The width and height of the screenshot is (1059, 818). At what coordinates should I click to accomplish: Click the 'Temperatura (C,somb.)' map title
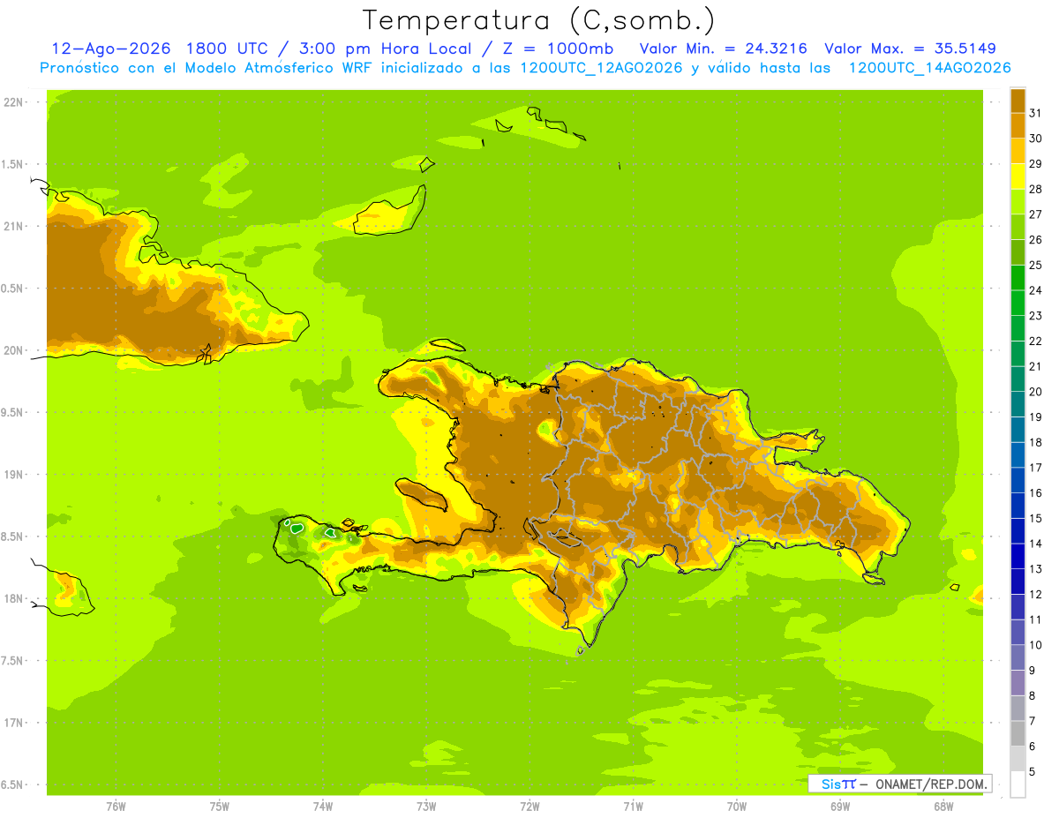click(x=539, y=20)
